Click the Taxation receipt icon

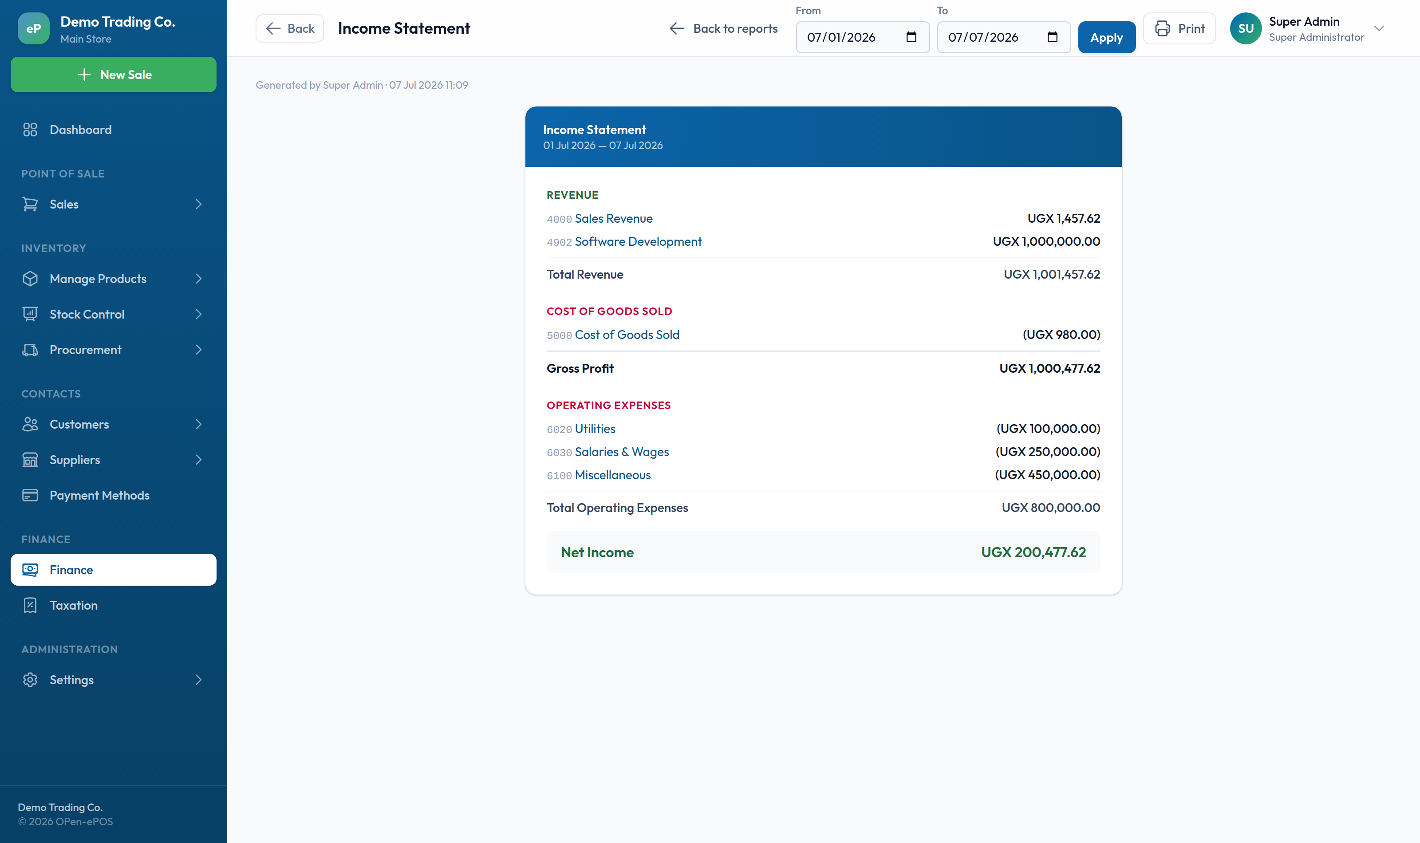pyautogui.click(x=30, y=606)
